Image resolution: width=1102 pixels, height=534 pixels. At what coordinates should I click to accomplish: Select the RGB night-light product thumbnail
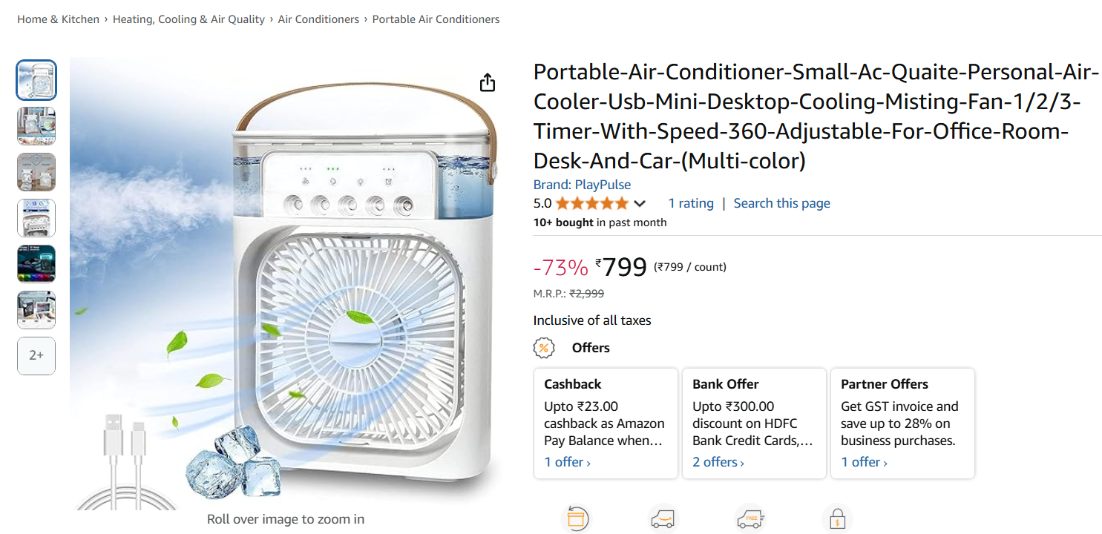click(x=36, y=264)
